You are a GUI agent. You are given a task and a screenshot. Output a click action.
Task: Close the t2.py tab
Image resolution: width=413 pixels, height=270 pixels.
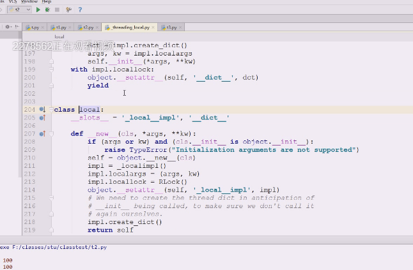97,27
